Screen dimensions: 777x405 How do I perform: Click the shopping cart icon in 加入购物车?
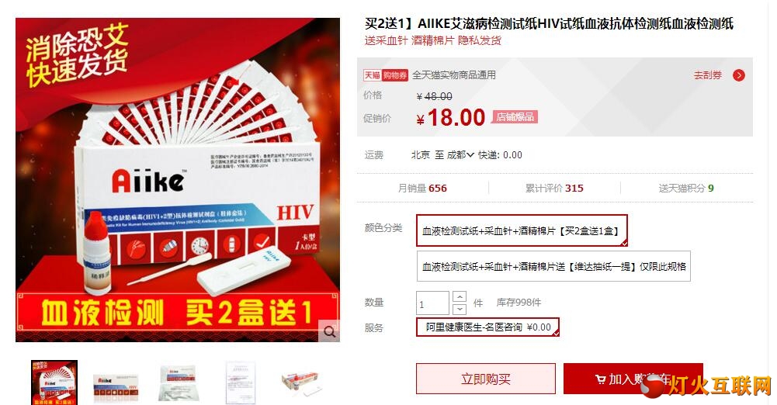point(600,379)
